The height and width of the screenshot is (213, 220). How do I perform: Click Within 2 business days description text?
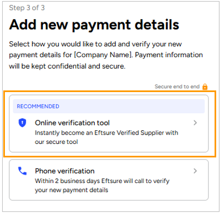tap(102, 181)
